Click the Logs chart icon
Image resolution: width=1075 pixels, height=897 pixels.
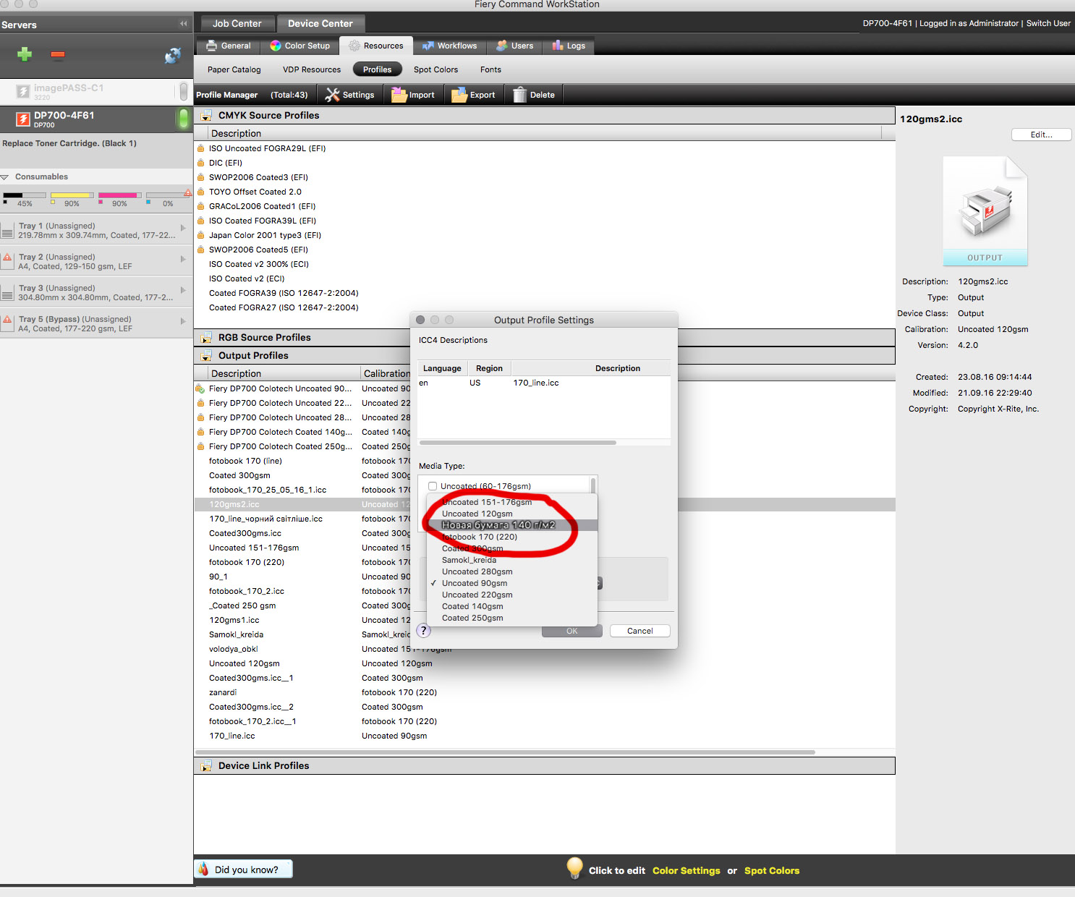coord(558,46)
